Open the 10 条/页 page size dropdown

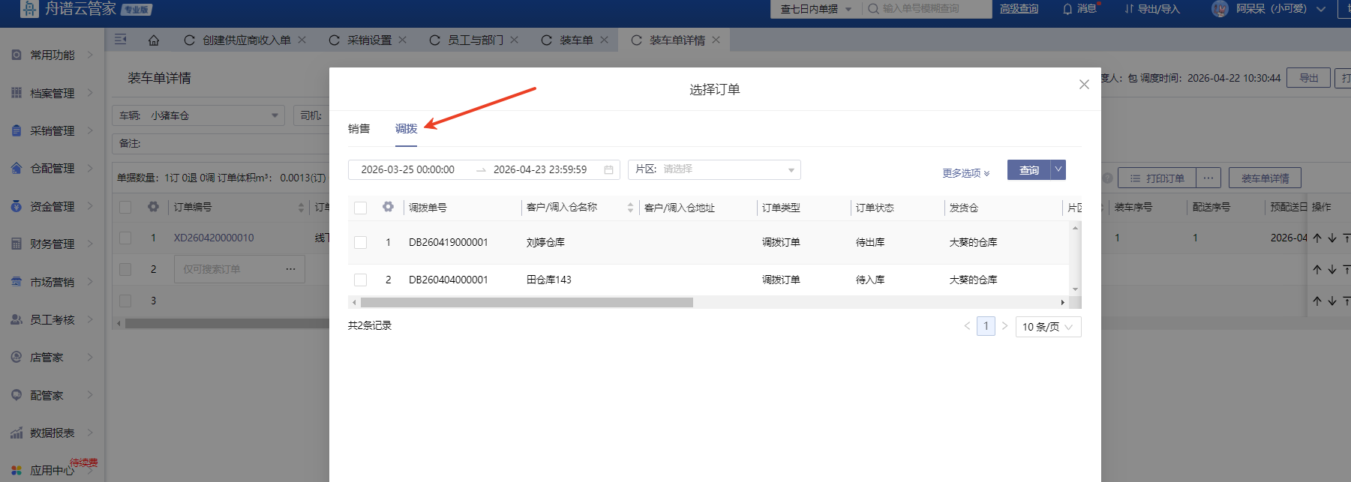coord(1048,327)
